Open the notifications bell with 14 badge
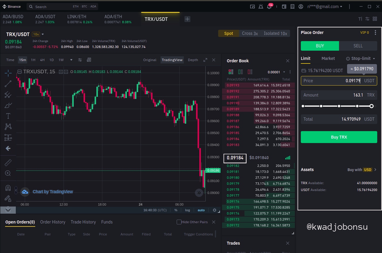This screenshot has width=382, height=253. (x=269, y=7)
